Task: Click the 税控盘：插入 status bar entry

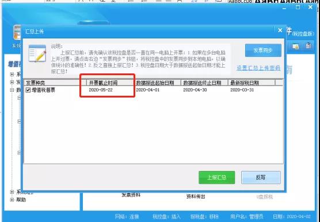Action: click(x=166, y=216)
